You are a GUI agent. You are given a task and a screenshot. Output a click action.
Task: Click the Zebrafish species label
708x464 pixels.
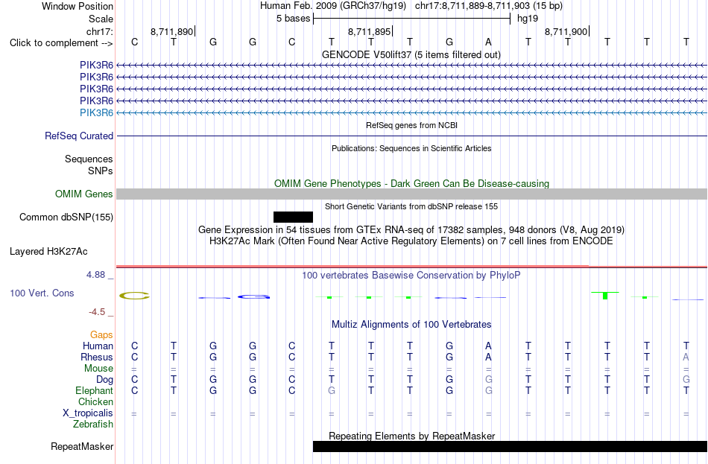pyautogui.click(x=93, y=425)
